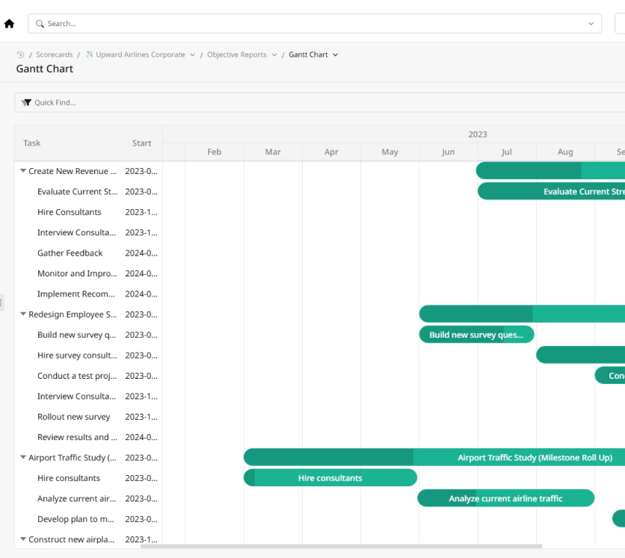Screen dimensions: 625x558
Task: Click the Aug month header
Action: coord(565,152)
